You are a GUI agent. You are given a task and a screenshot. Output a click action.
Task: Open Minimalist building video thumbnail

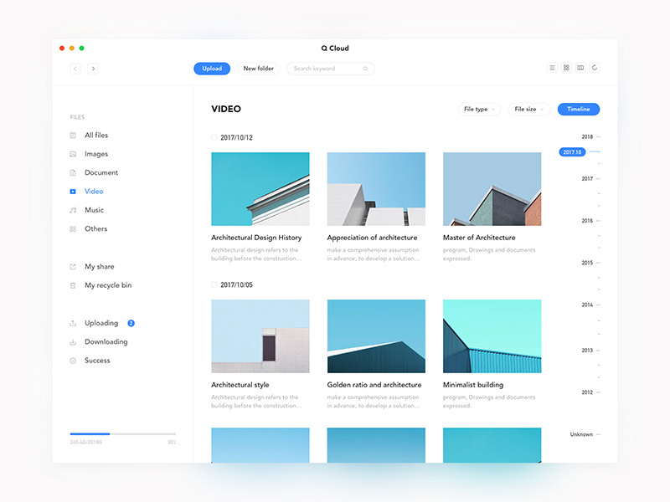pyautogui.click(x=492, y=336)
